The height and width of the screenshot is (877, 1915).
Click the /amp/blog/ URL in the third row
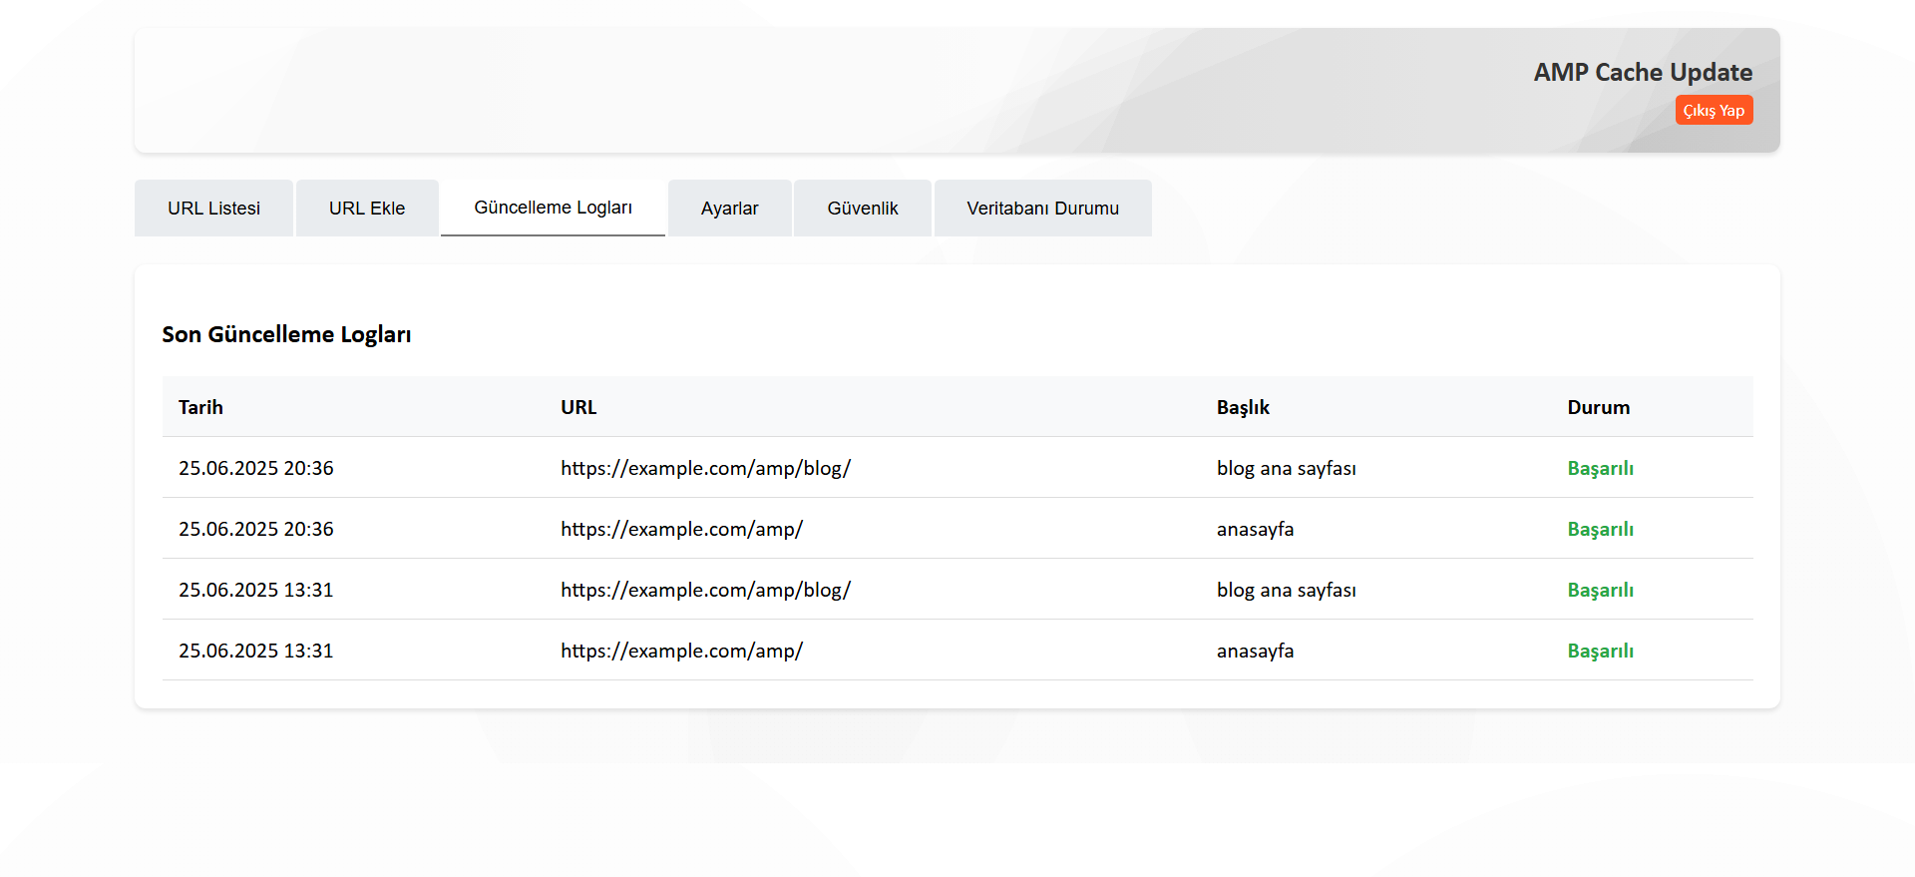[705, 590]
